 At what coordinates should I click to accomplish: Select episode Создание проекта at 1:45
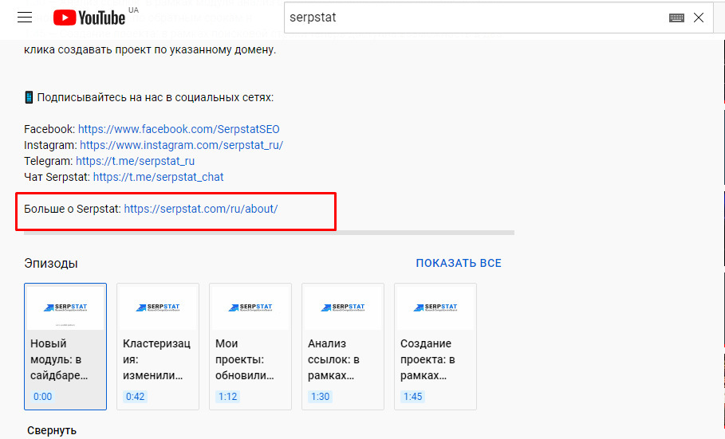click(x=435, y=347)
